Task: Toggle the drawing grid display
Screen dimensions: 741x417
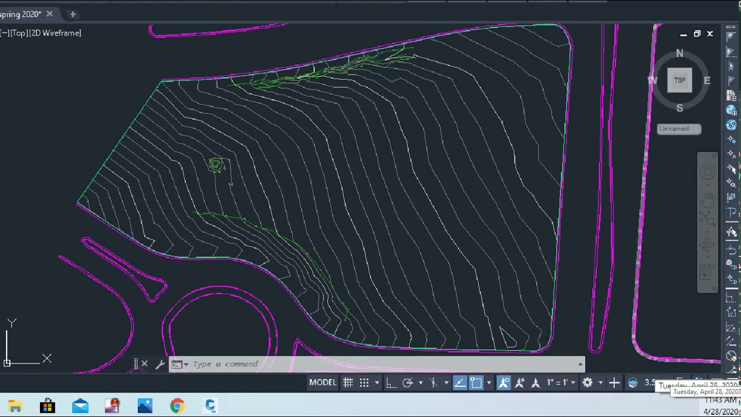Action: pos(348,382)
